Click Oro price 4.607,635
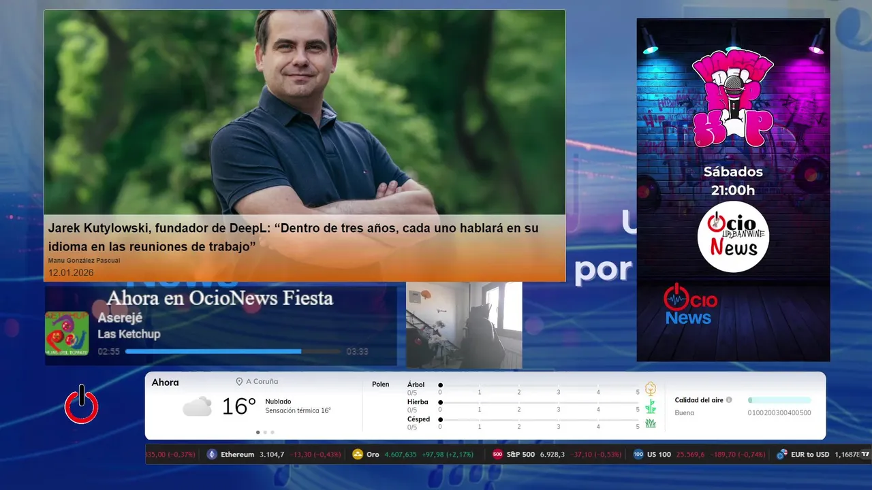The width and height of the screenshot is (872, 490). [x=401, y=455]
